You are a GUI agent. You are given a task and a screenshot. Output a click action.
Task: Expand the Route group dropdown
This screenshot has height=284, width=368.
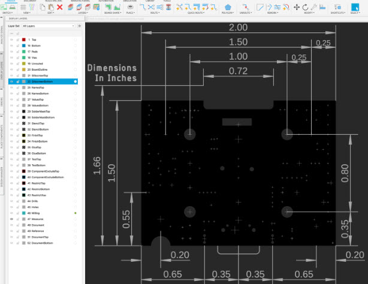point(155,13)
